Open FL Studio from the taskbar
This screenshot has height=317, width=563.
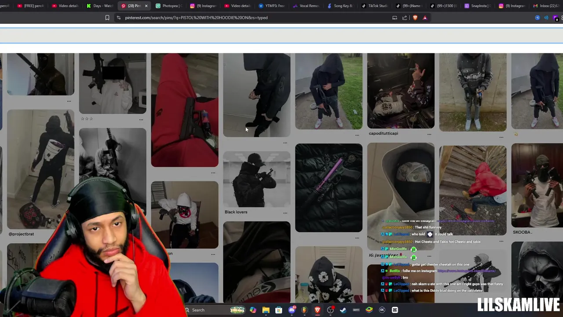304,310
